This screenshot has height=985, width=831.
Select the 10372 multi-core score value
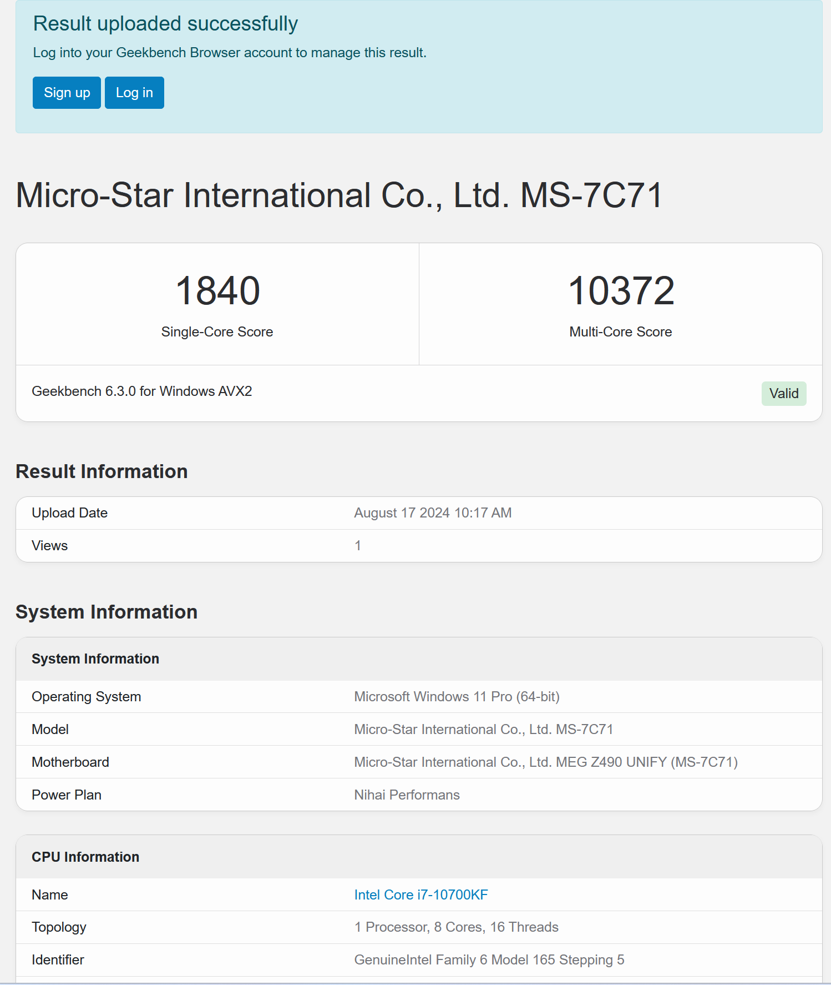pyautogui.click(x=621, y=291)
